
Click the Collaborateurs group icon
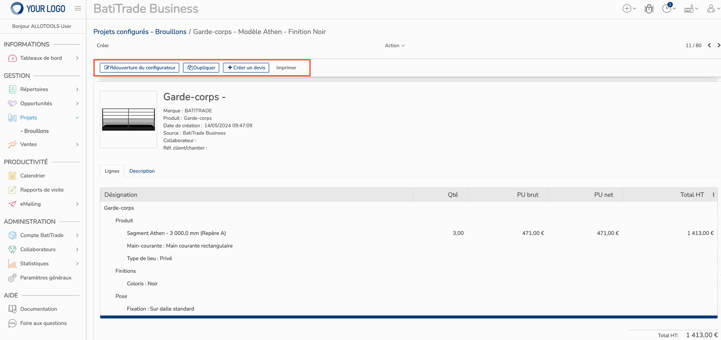pyautogui.click(x=12, y=249)
